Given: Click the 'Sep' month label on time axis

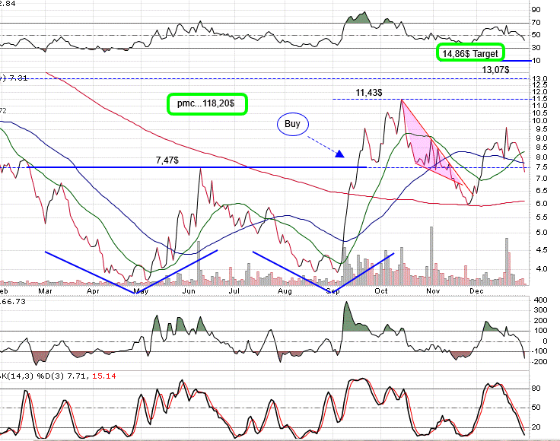Looking at the screenshot, I should click(332, 290).
